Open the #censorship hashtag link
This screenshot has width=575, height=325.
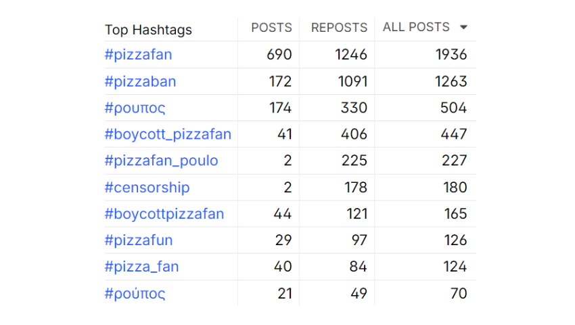pos(147,188)
